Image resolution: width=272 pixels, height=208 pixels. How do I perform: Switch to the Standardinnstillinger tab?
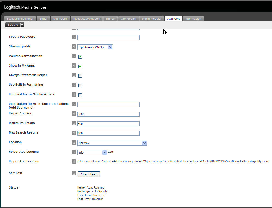(x=20, y=19)
